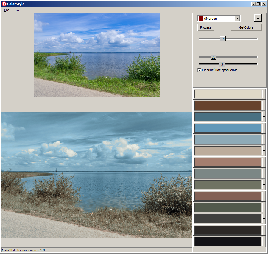Click the slider thumb showing 14
268x254 pixels.
click(x=223, y=39)
